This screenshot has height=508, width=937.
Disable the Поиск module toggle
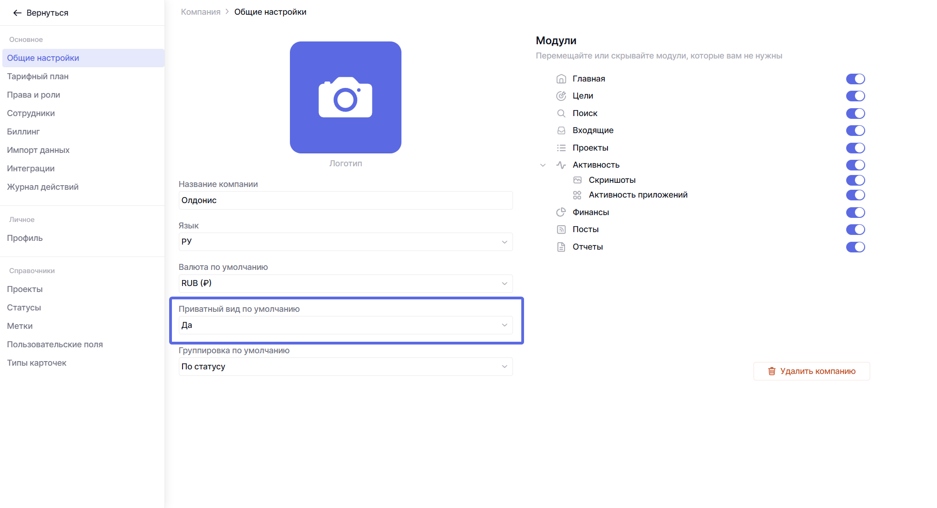(855, 113)
